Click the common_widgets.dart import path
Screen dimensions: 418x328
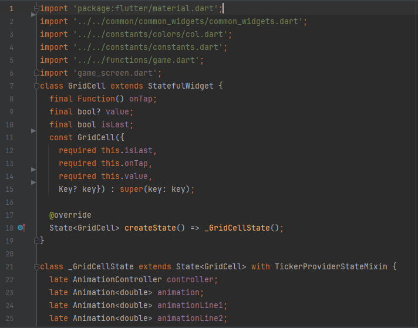pos(188,21)
